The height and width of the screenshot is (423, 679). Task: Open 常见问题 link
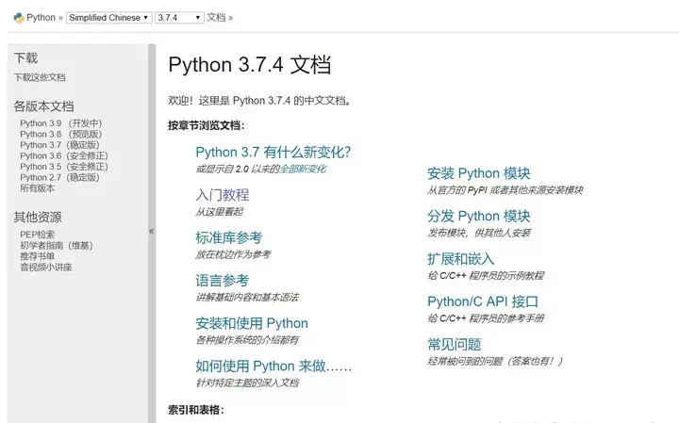click(455, 344)
